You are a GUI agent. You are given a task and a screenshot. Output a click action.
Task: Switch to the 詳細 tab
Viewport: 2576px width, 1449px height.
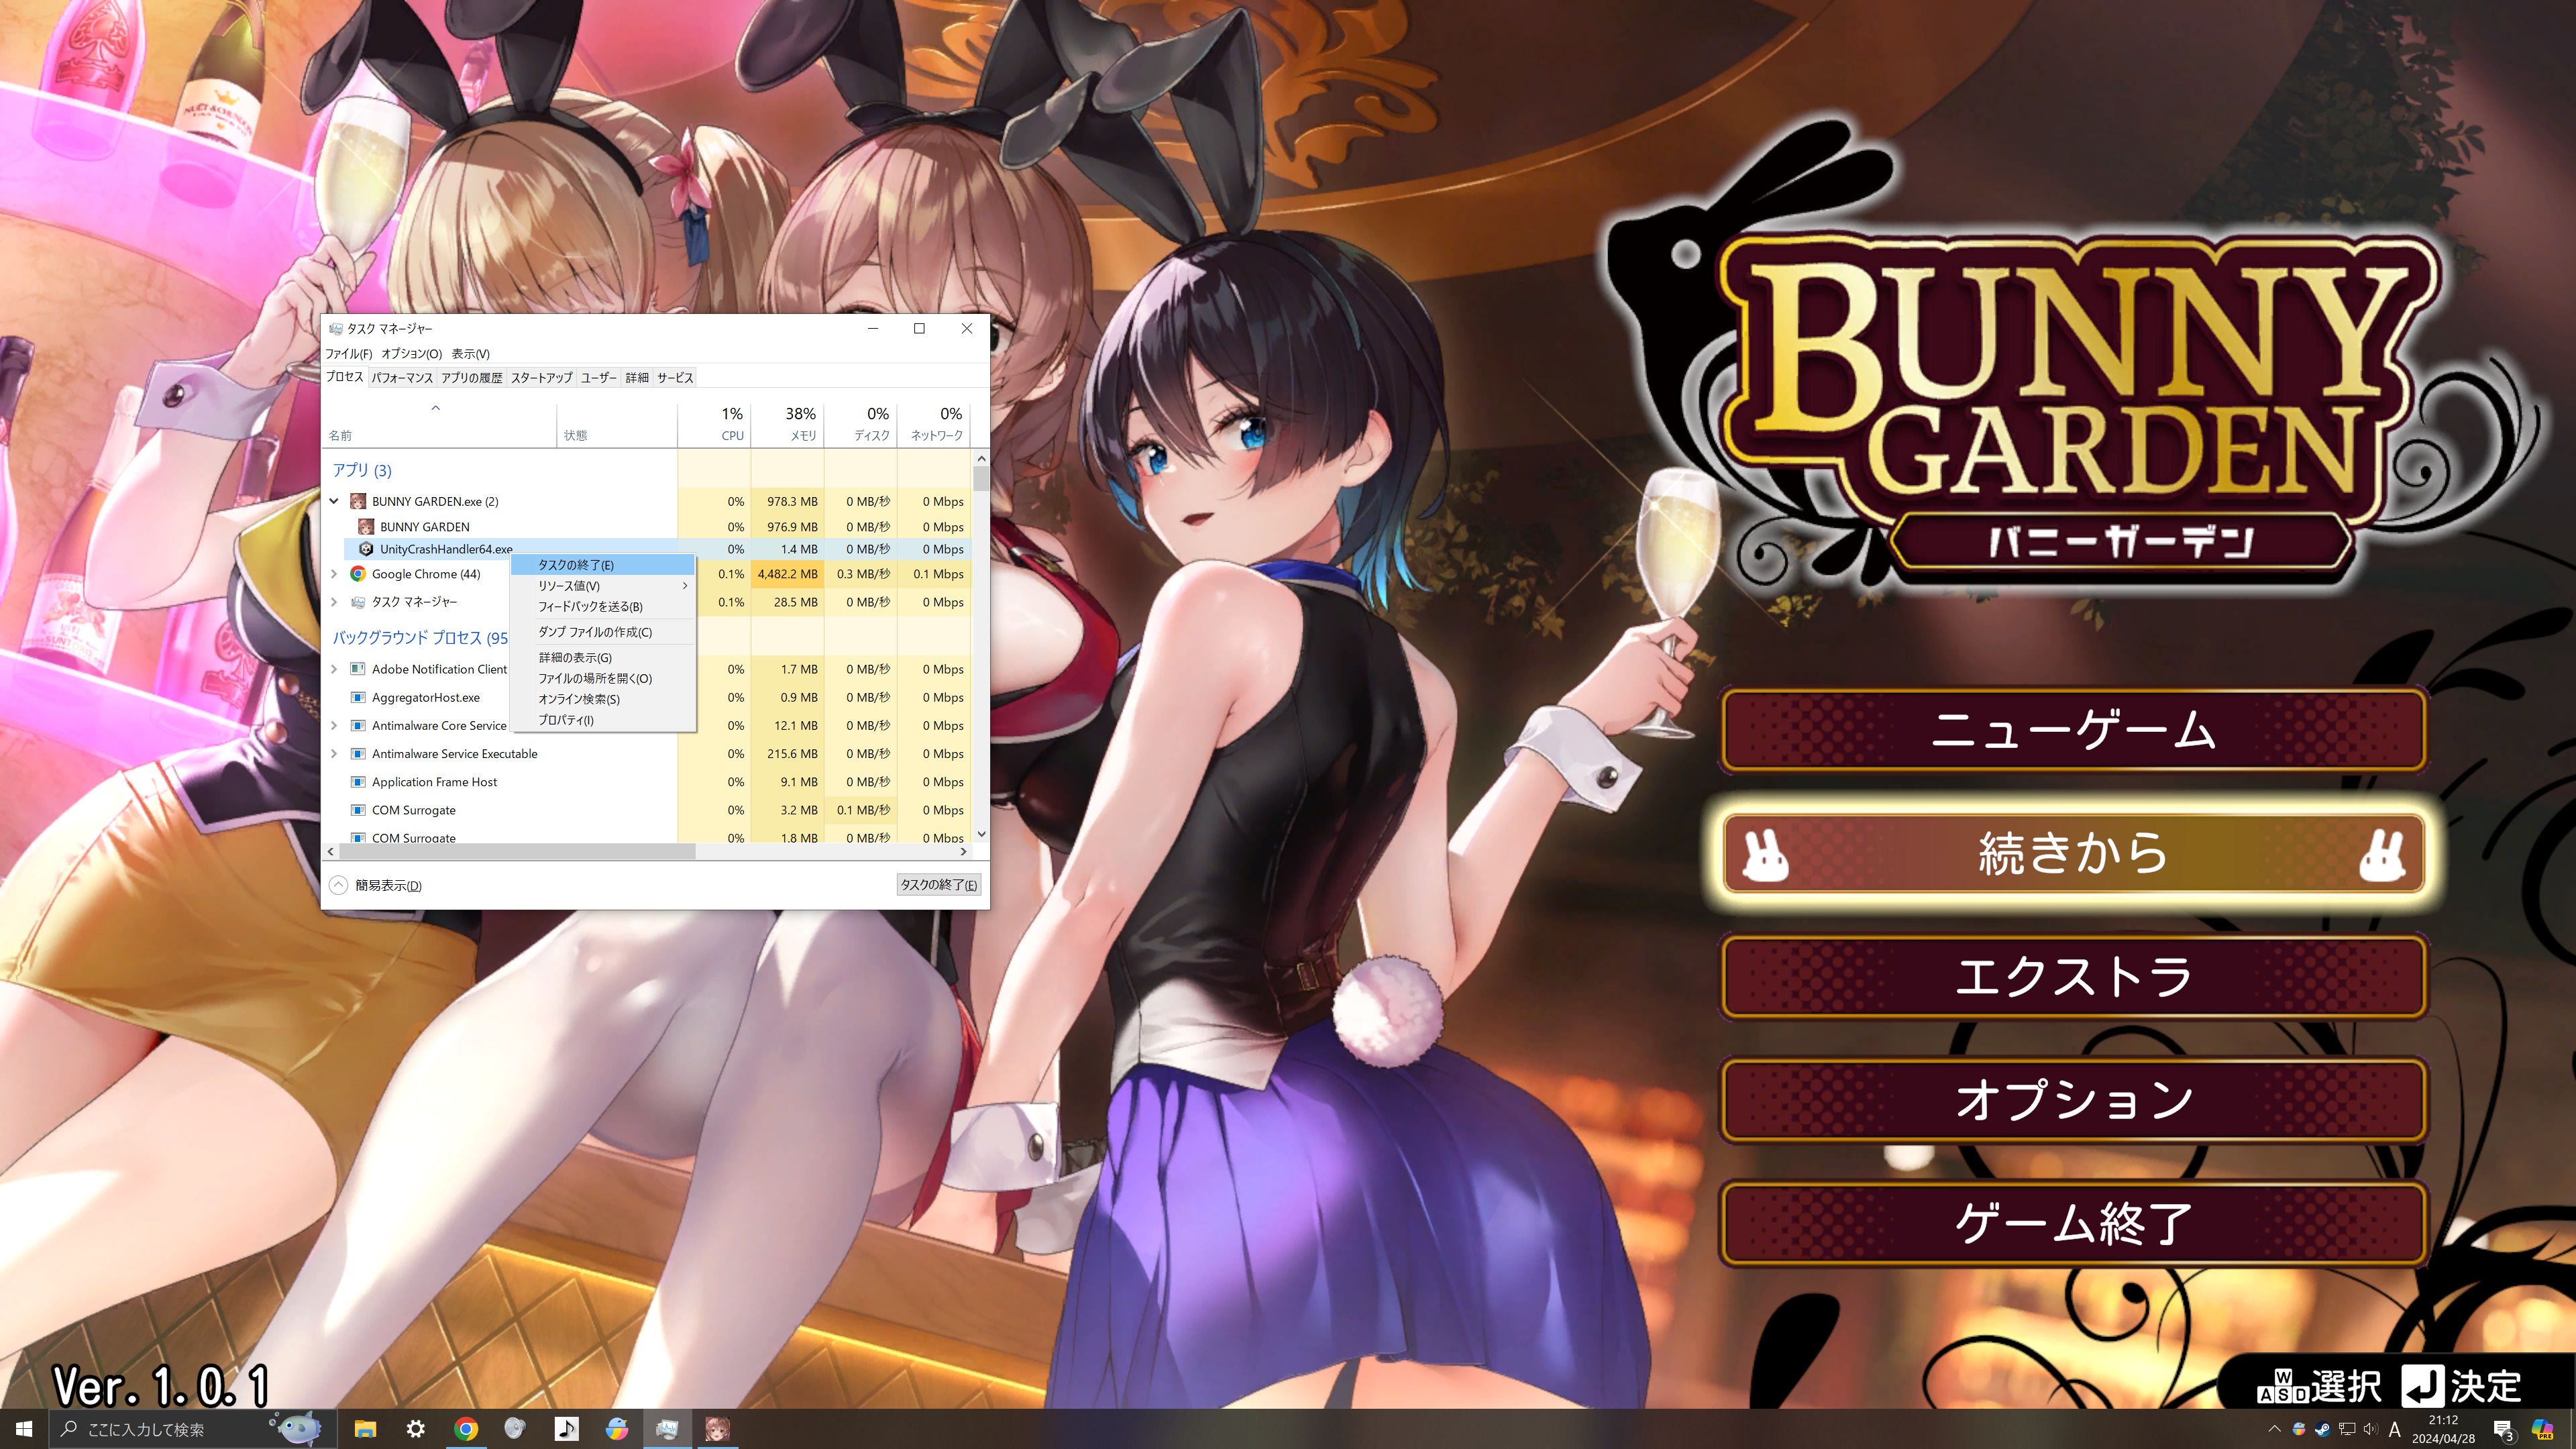(637, 378)
